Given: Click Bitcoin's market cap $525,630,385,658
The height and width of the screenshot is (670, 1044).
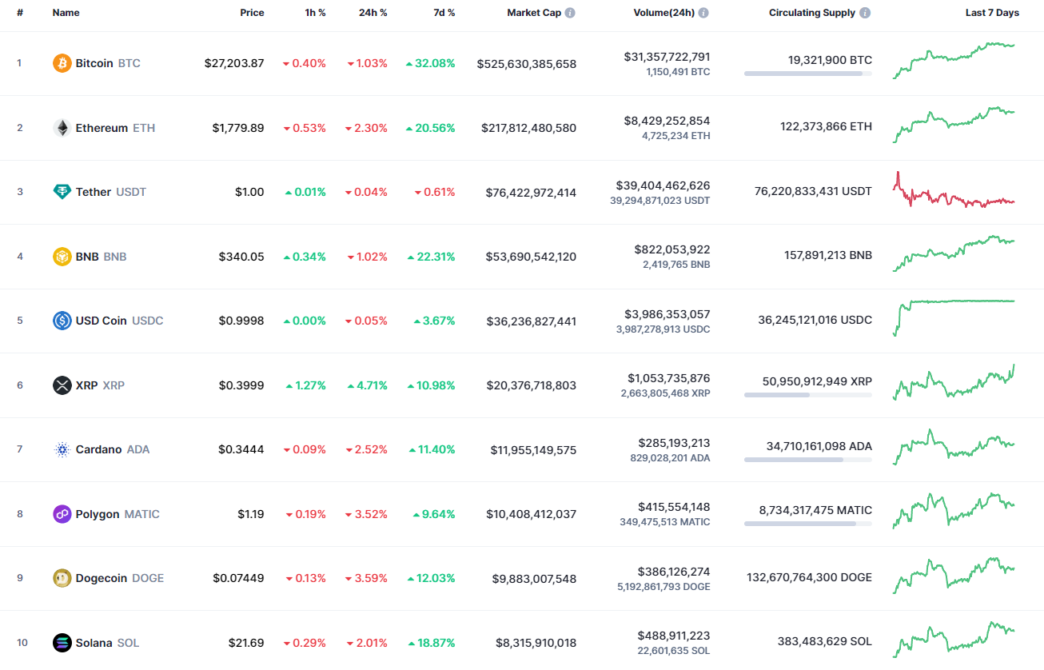Looking at the screenshot, I should (527, 64).
